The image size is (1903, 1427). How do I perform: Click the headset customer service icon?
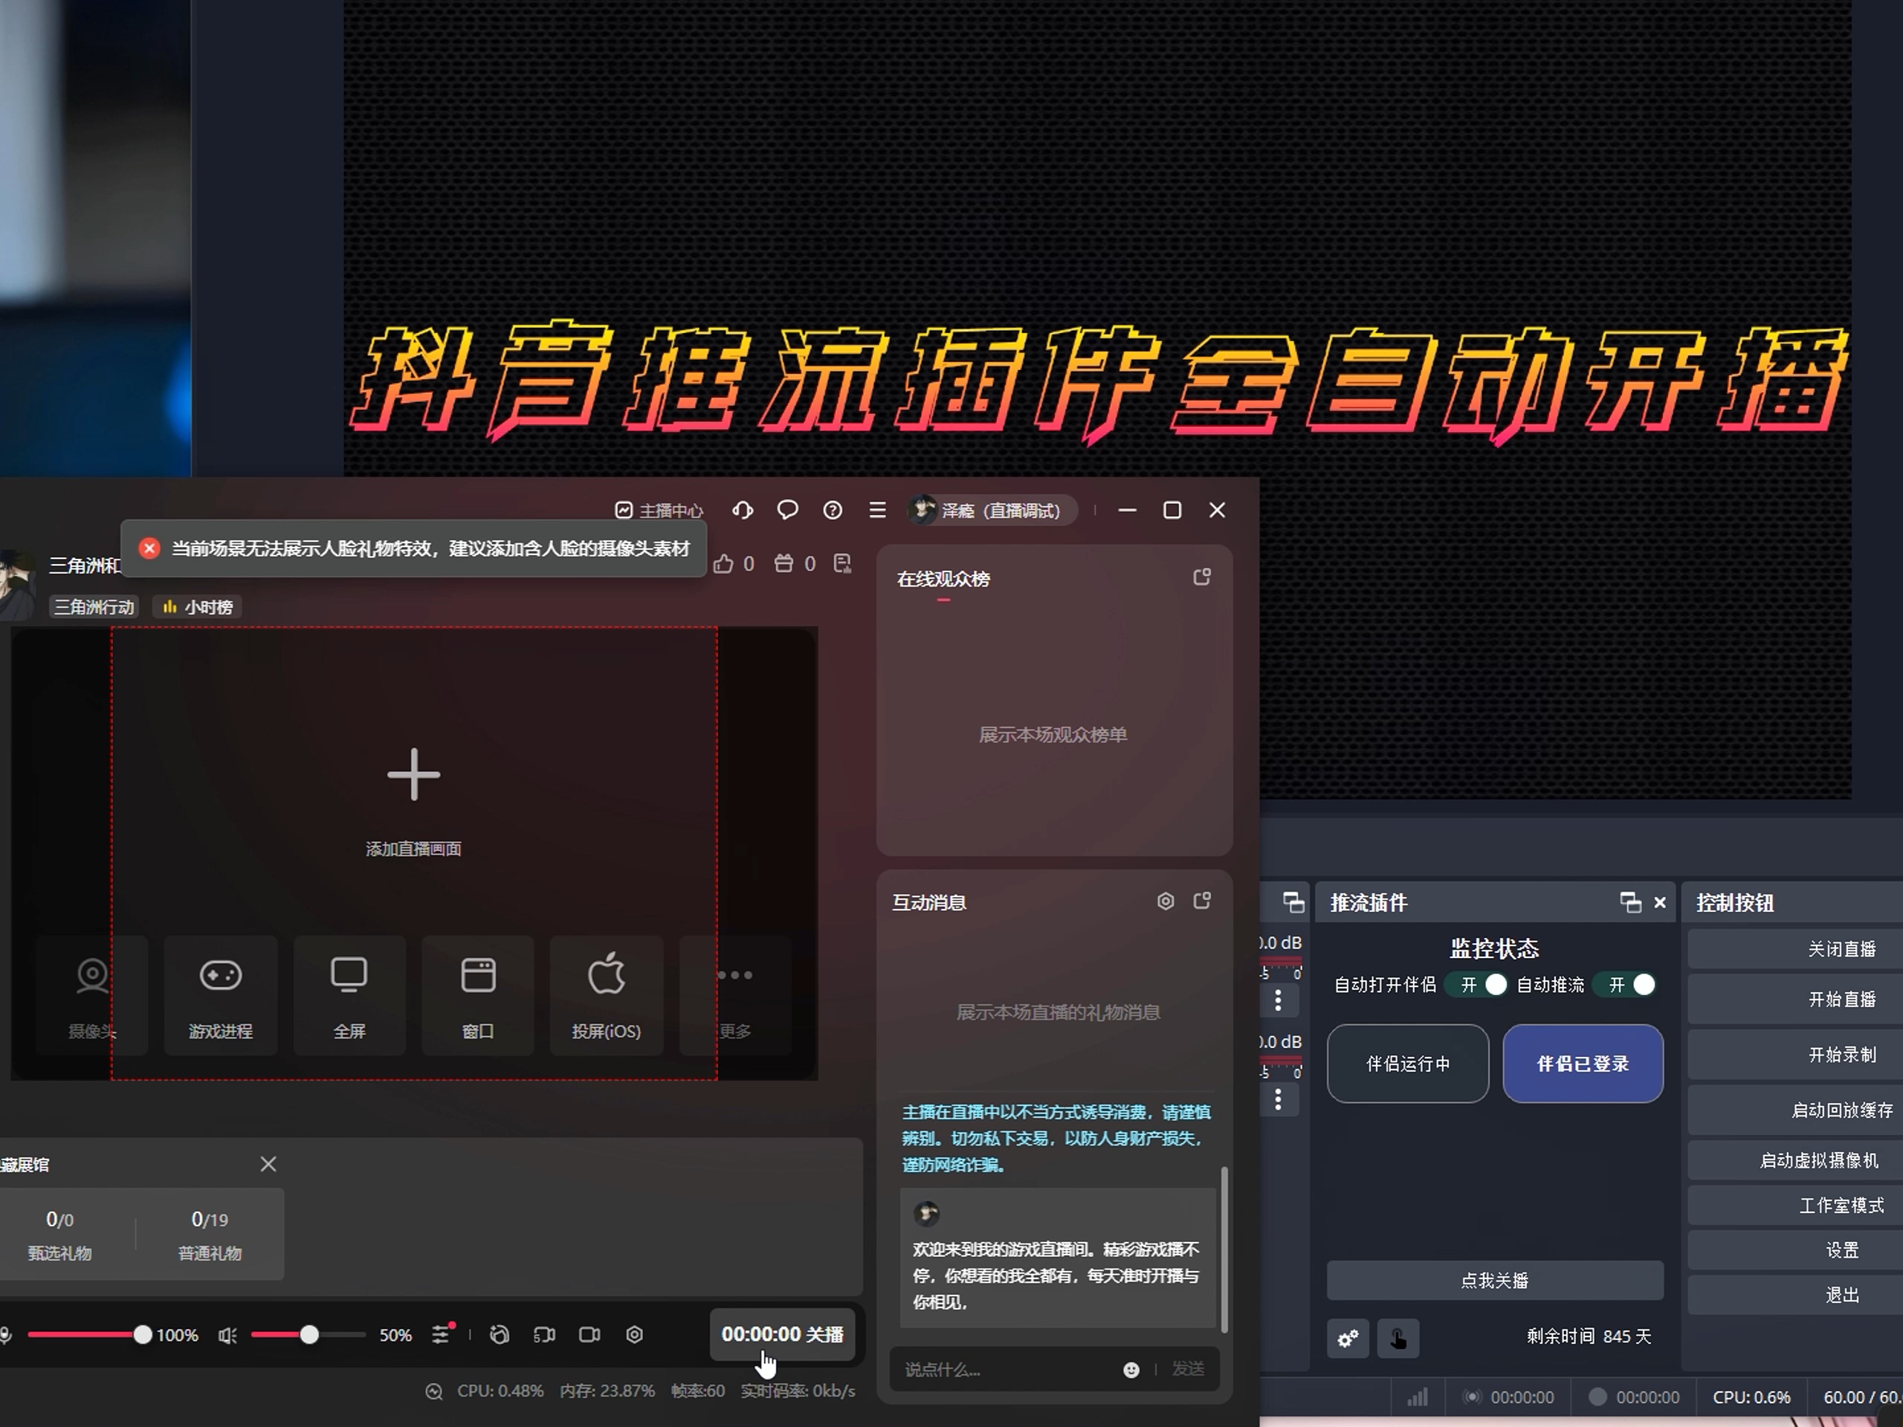743,510
